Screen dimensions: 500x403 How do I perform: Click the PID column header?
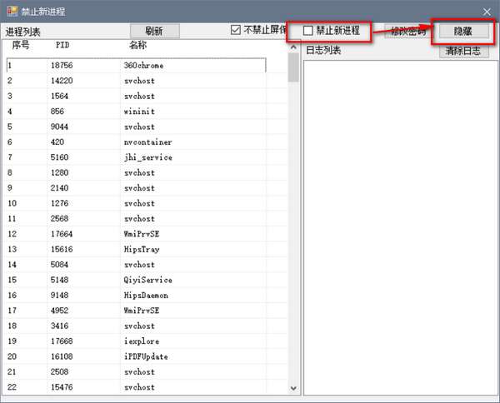click(x=62, y=45)
